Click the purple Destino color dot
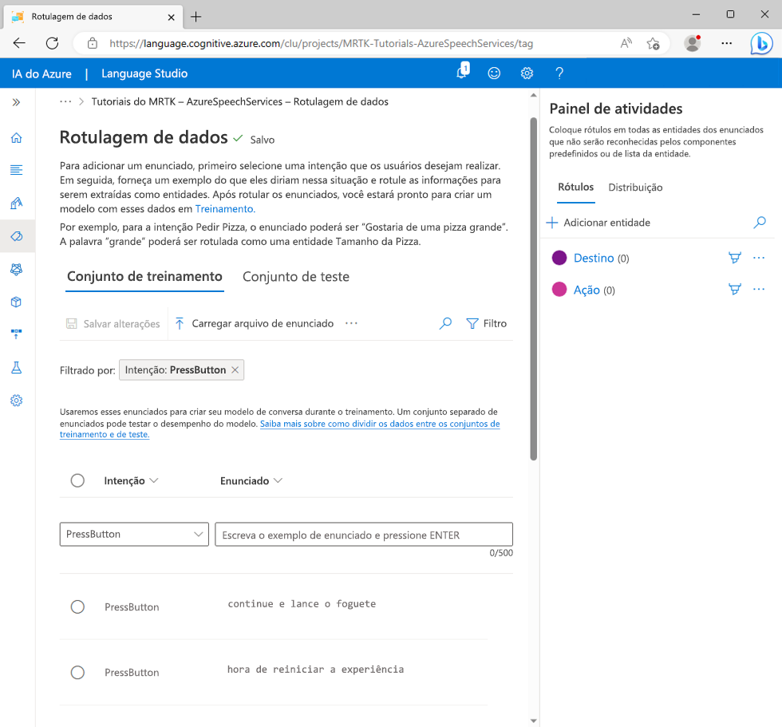The height and width of the screenshot is (727, 782). pyautogui.click(x=559, y=258)
